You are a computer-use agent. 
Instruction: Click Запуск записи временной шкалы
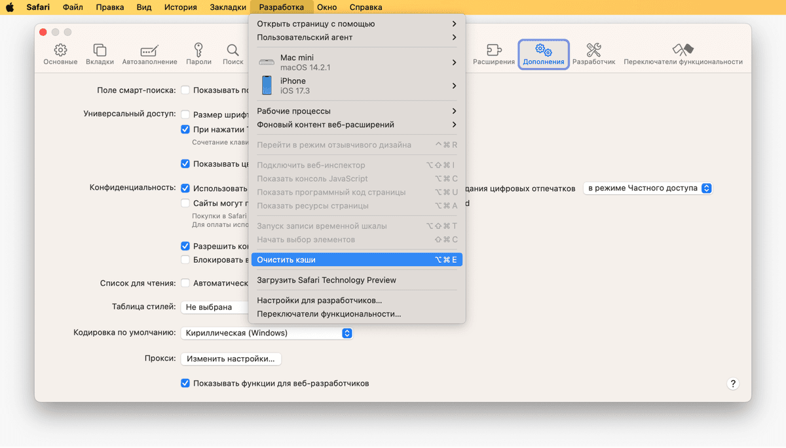pos(357,226)
